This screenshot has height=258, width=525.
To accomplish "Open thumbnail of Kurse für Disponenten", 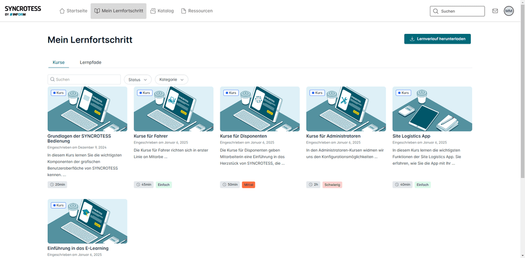I will 260,109.
